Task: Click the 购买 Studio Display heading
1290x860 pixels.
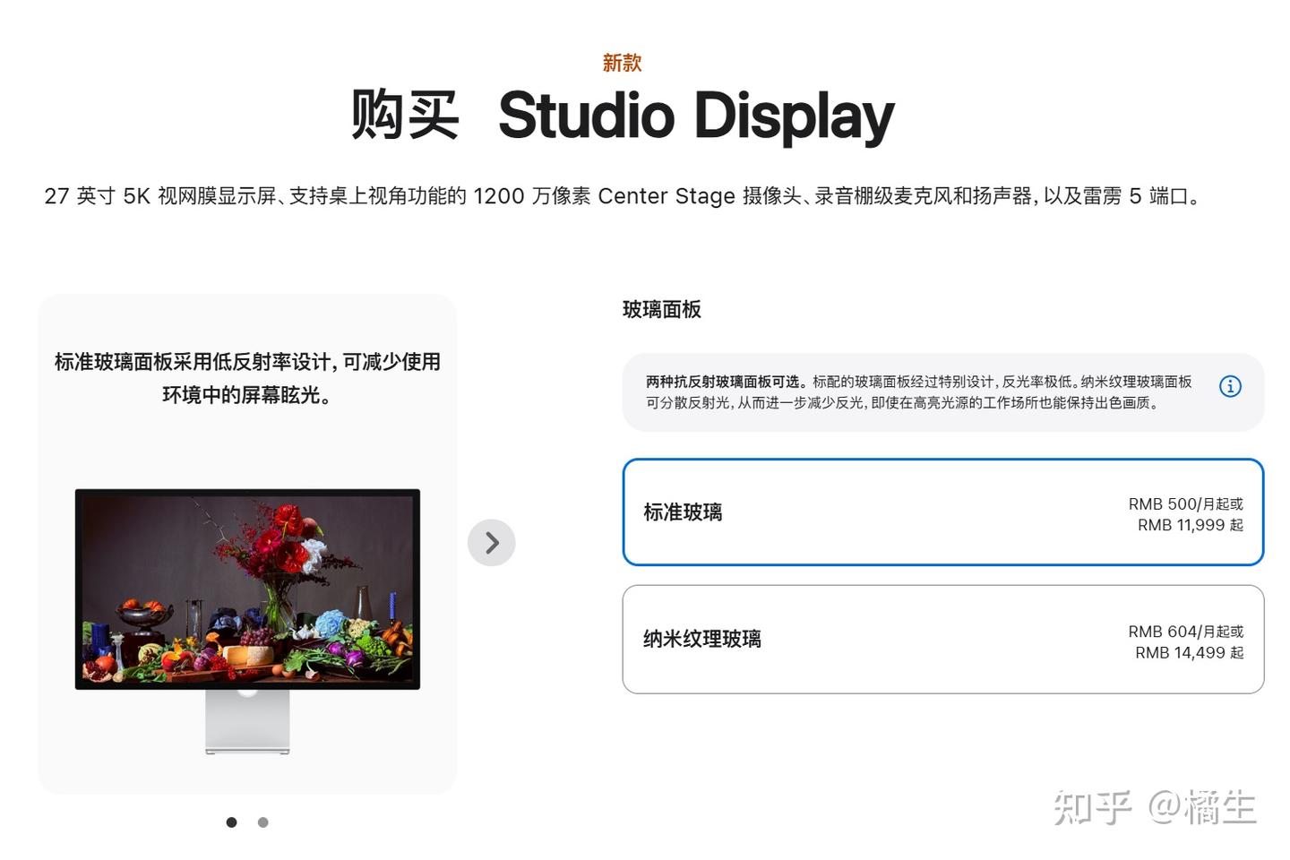Action: (623, 116)
